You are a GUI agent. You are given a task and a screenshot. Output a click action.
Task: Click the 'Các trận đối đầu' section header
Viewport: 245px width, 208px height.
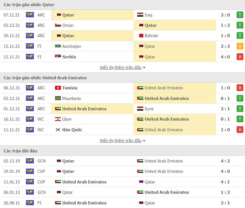point(20,151)
